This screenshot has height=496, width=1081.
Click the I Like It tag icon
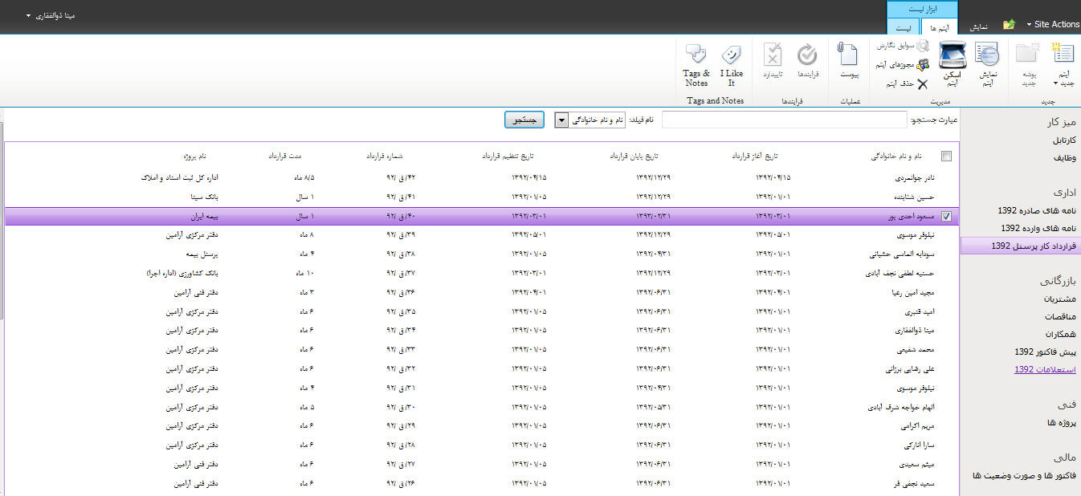[731, 54]
